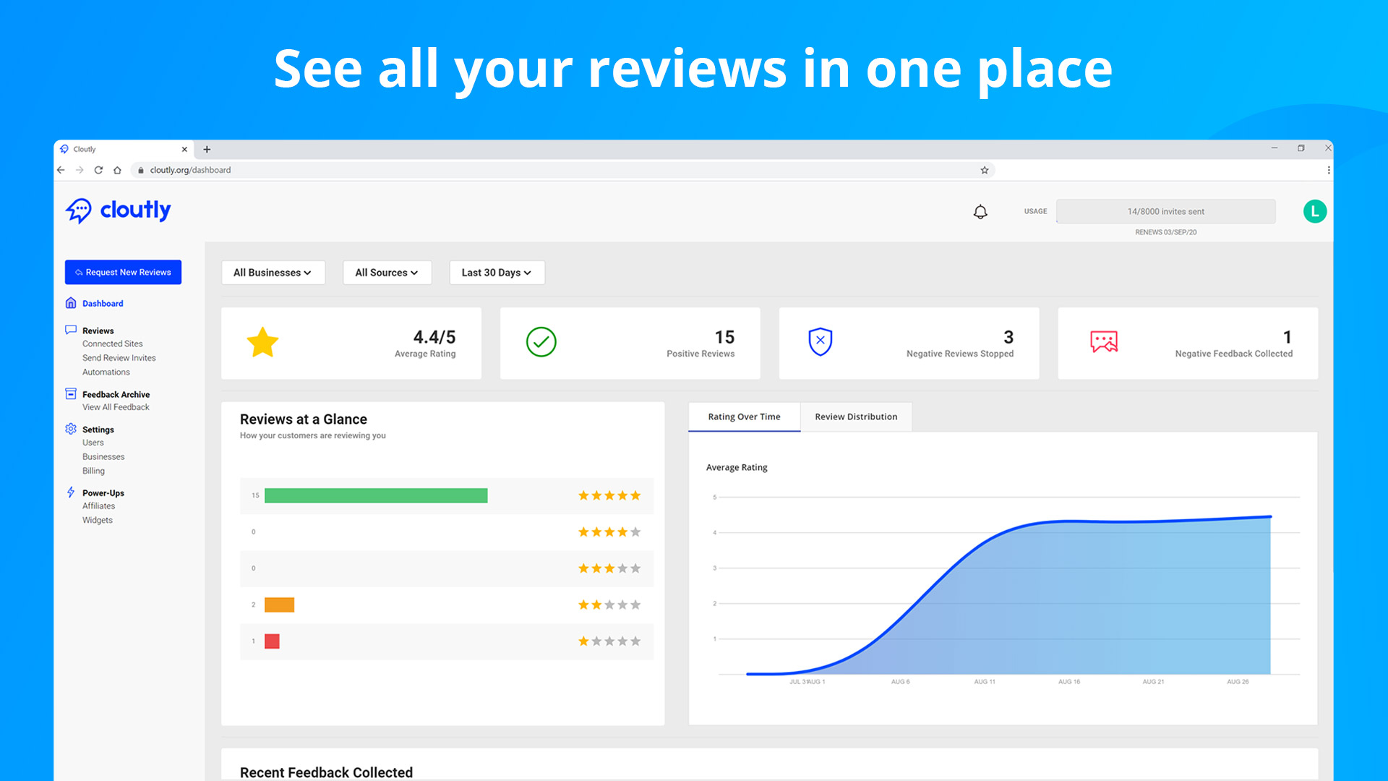
Task: Click the Feedback Archive sidebar icon
Action: [71, 394]
